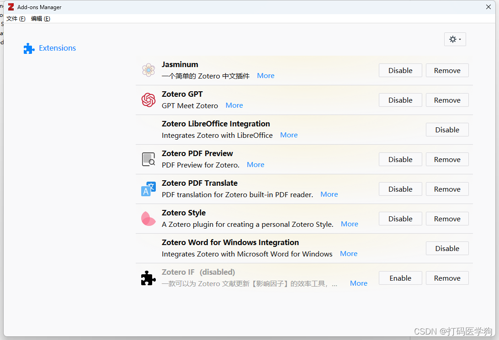Click the Zotero GPT logo icon
The height and width of the screenshot is (340, 499).
coord(149,100)
